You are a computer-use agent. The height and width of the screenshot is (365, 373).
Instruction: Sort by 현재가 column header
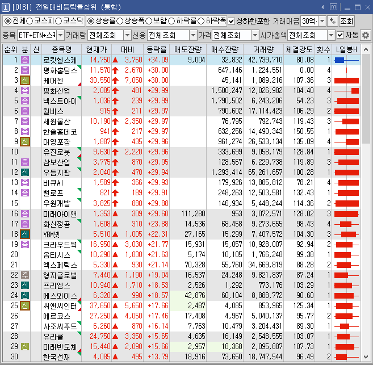97,49
